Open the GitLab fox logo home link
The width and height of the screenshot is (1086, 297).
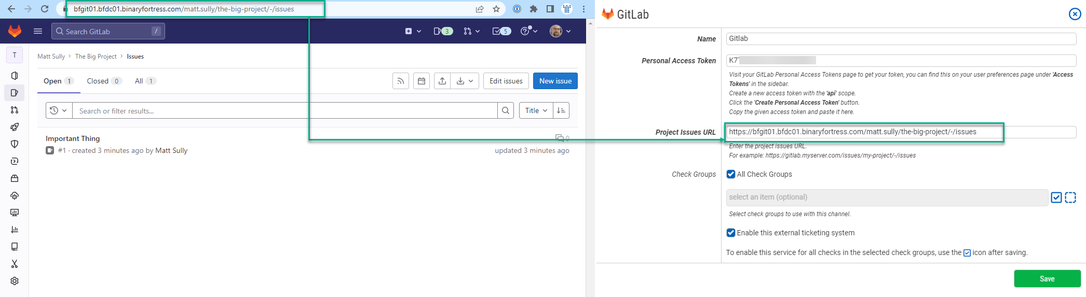tap(15, 31)
